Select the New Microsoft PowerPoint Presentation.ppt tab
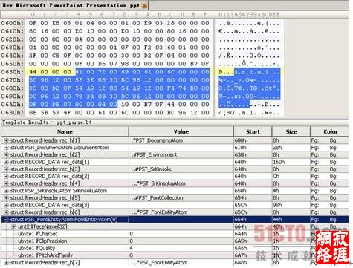The image size is (353, 268). (74, 5)
